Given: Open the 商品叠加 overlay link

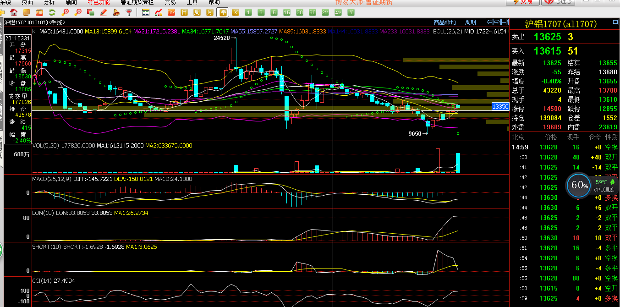Looking at the screenshot, I should pyautogui.click(x=444, y=22).
